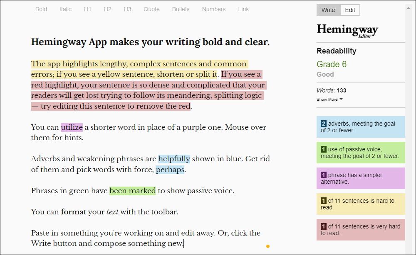The height and width of the screenshot is (255, 416).
Task: Apply Bold formatting from the toolbar
Action: pyautogui.click(x=41, y=9)
